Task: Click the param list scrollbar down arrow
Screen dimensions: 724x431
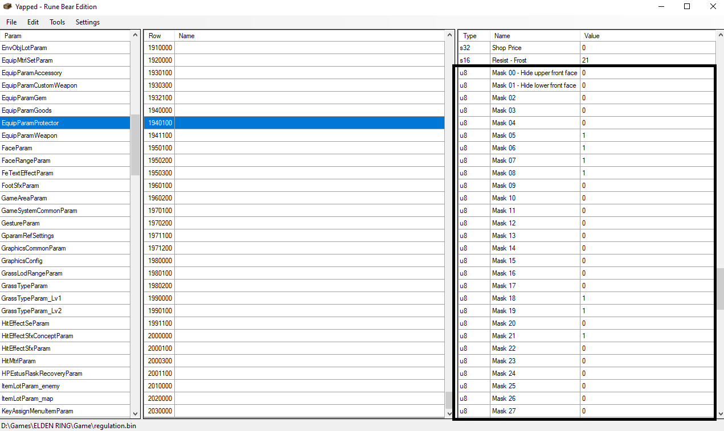Action: coord(135,413)
